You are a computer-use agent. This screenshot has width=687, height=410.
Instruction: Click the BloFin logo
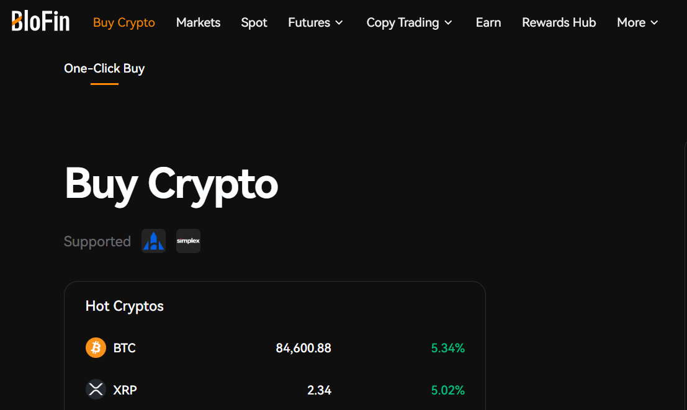pos(40,21)
